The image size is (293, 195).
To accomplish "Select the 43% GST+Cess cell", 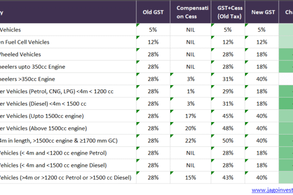I will (227, 178).
